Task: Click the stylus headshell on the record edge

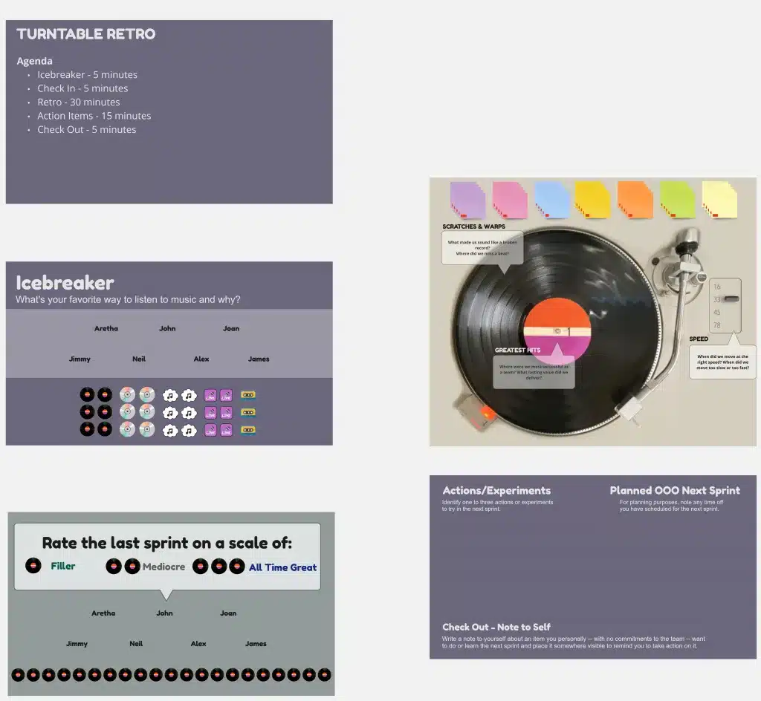Action: (x=629, y=408)
